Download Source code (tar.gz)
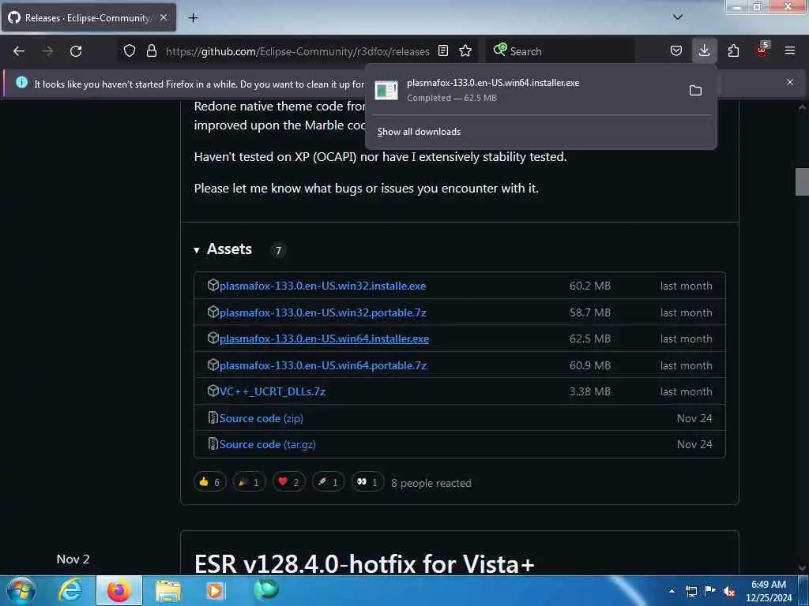 click(x=267, y=444)
